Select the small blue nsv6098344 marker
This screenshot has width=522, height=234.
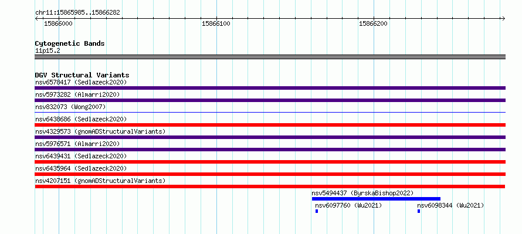(419, 211)
